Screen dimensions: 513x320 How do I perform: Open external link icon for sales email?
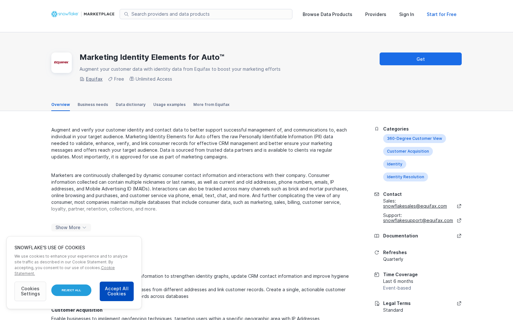pos(459,206)
